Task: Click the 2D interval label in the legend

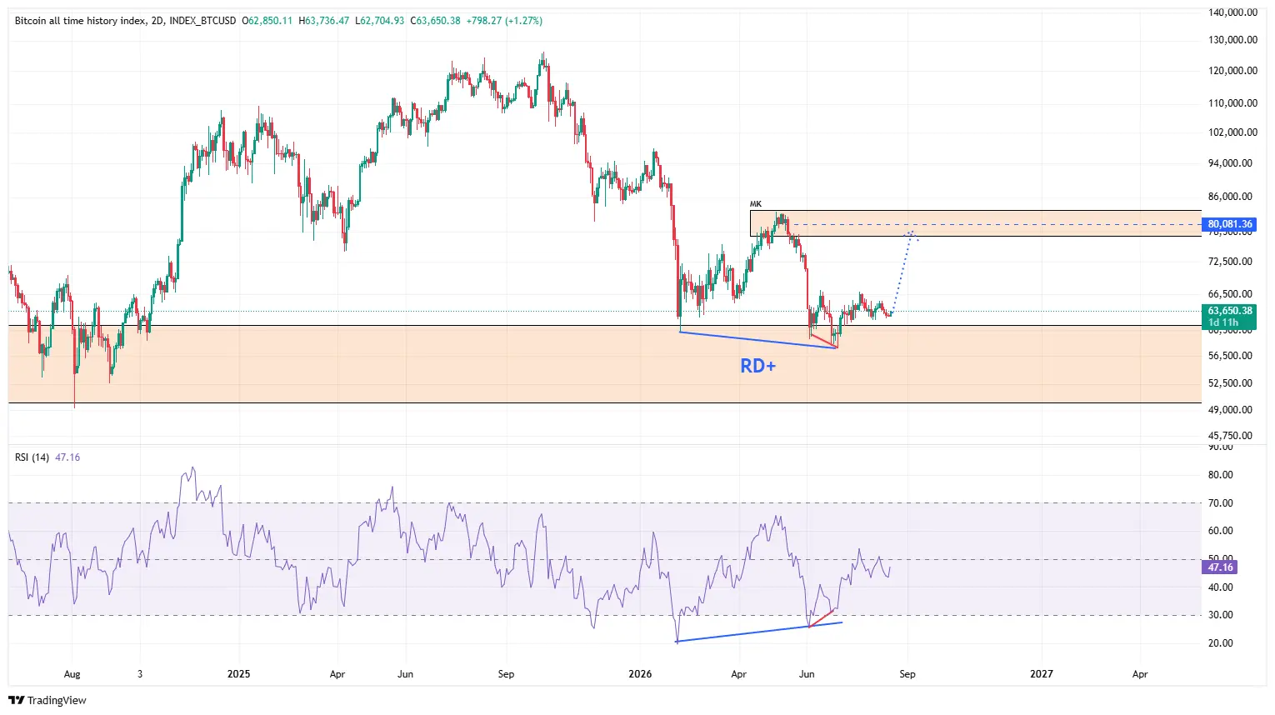Action: [157, 21]
